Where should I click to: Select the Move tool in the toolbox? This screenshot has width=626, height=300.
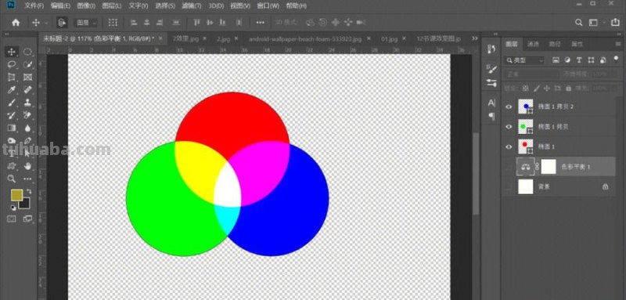tap(12, 52)
